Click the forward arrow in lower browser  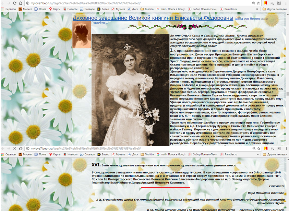pyautogui.click(x=9, y=148)
